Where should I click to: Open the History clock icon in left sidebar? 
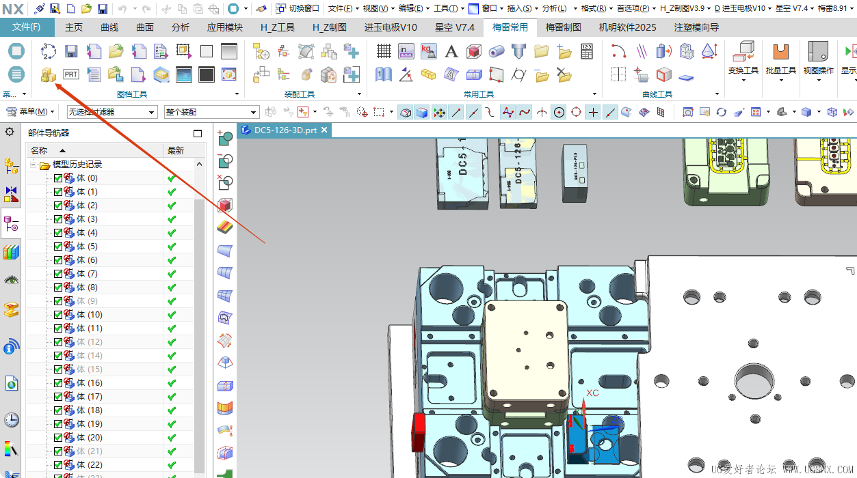[x=11, y=419]
